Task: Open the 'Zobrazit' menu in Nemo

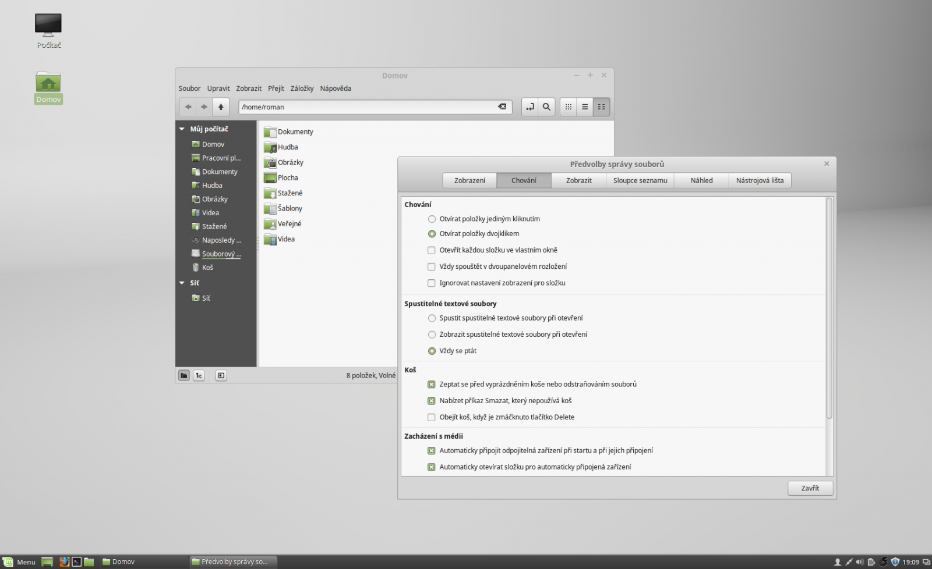Action: (x=249, y=88)
